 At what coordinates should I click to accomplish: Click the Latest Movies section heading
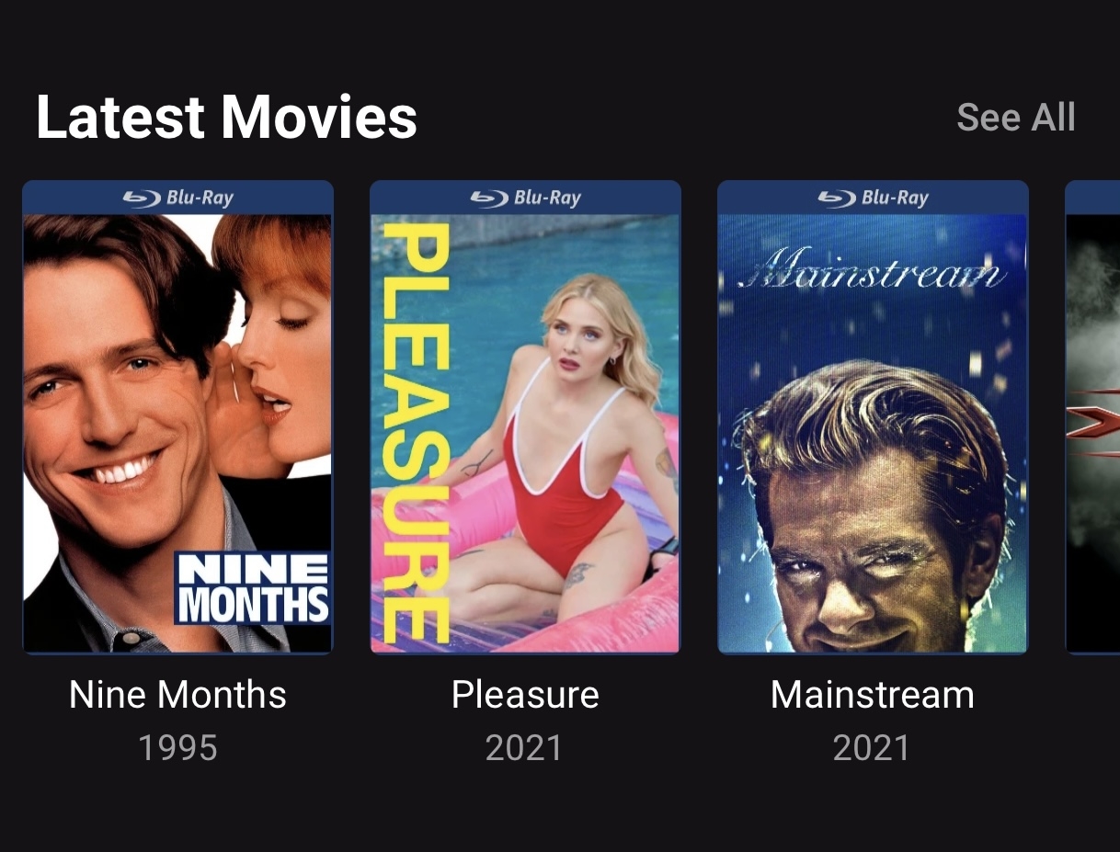(x=226, y=118)
